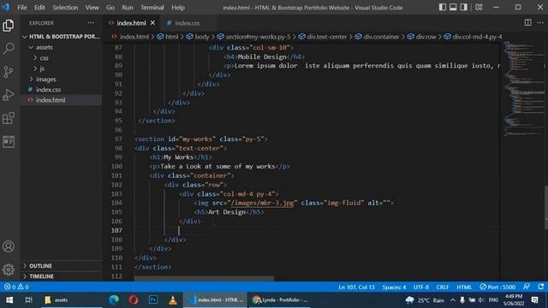Split the editor to the right

(527, 23)
